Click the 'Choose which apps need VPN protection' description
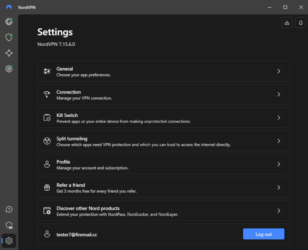 (x=143, y=145)
